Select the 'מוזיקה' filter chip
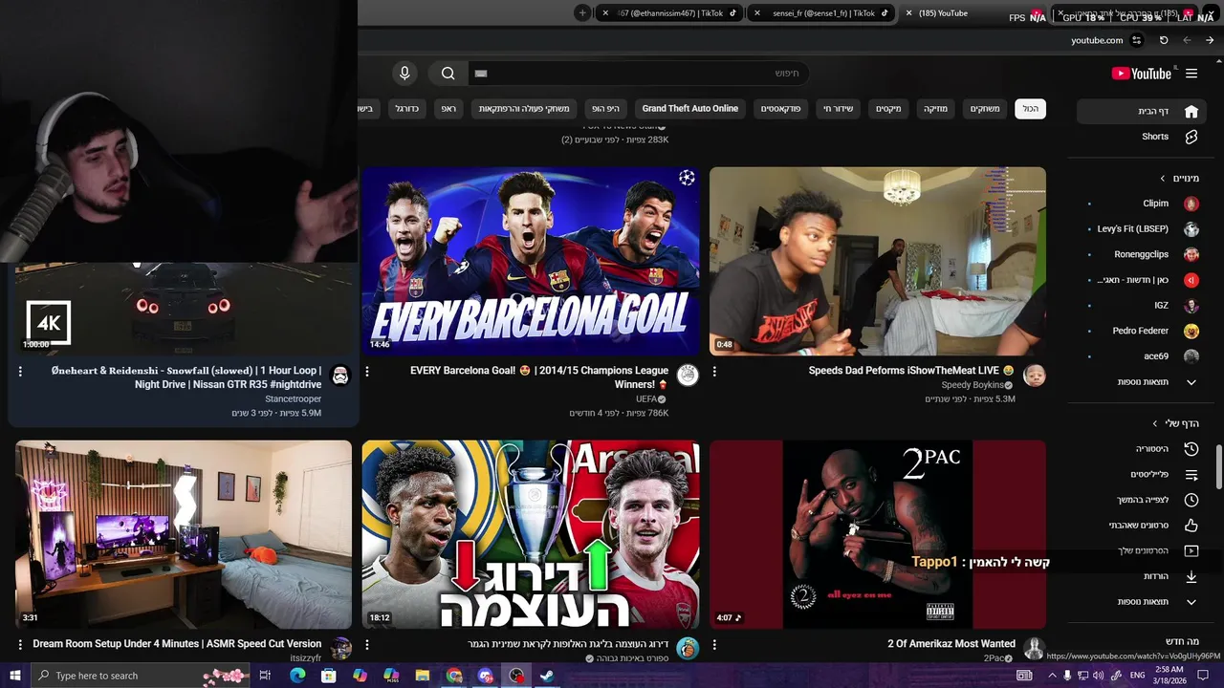1224x688 pixels. coord(935,109)
